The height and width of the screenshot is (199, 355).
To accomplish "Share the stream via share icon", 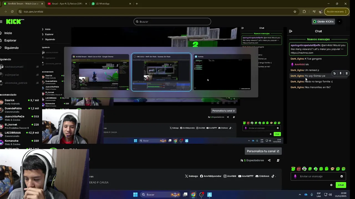I will pyautogui.click(x=269, y=160).
